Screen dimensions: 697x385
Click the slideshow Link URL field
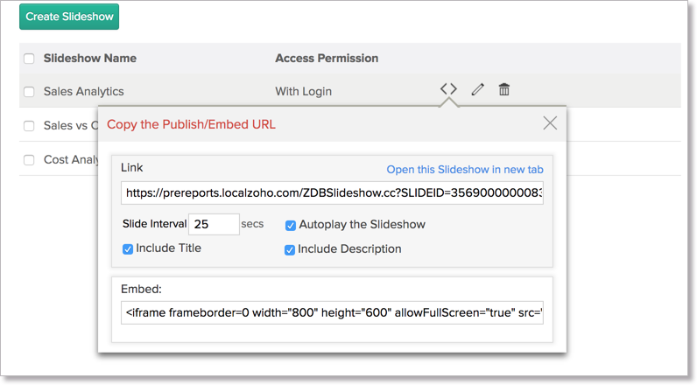click(332, 192)
